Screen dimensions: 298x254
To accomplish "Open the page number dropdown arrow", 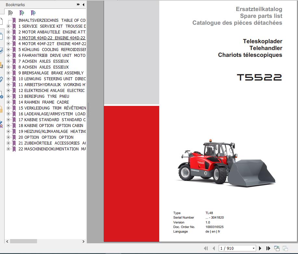I will click(253, 248).
